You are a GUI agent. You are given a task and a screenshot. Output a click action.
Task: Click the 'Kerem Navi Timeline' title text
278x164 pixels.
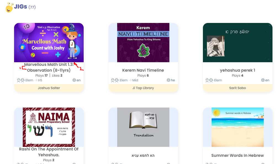143,70
